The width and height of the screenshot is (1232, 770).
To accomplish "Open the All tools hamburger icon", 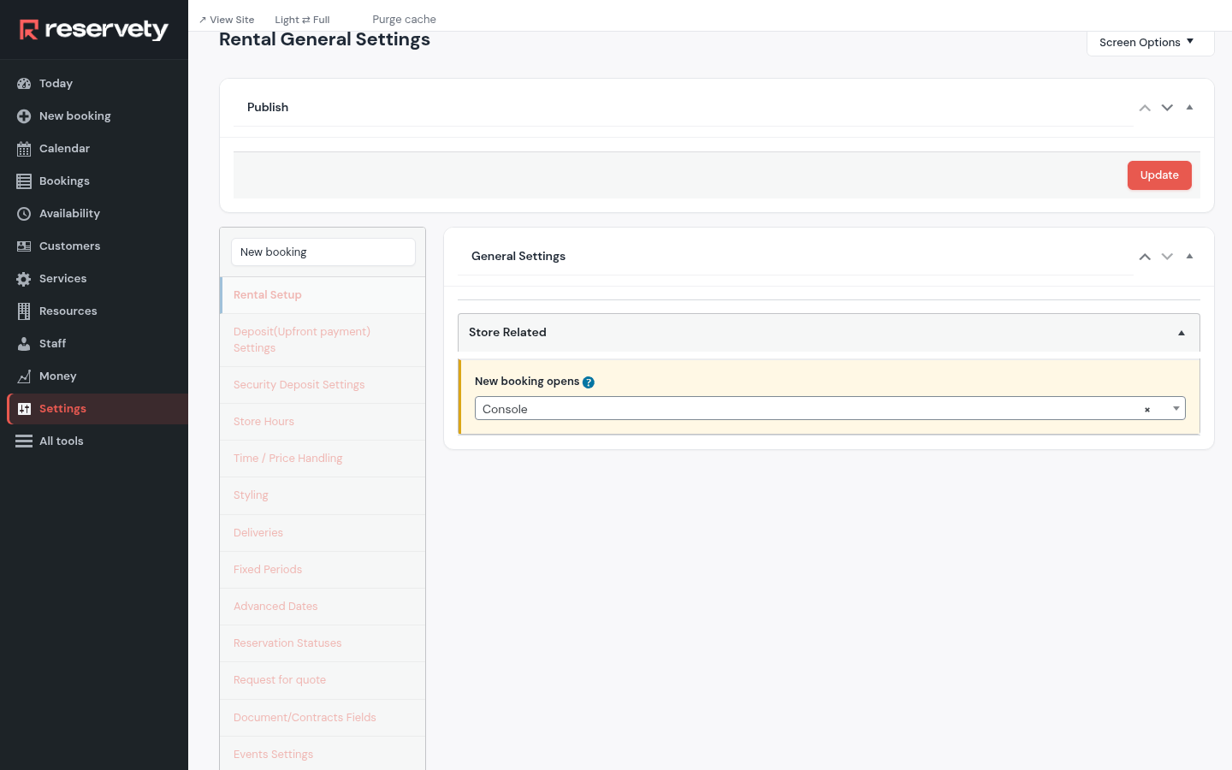I will [24, 441].
